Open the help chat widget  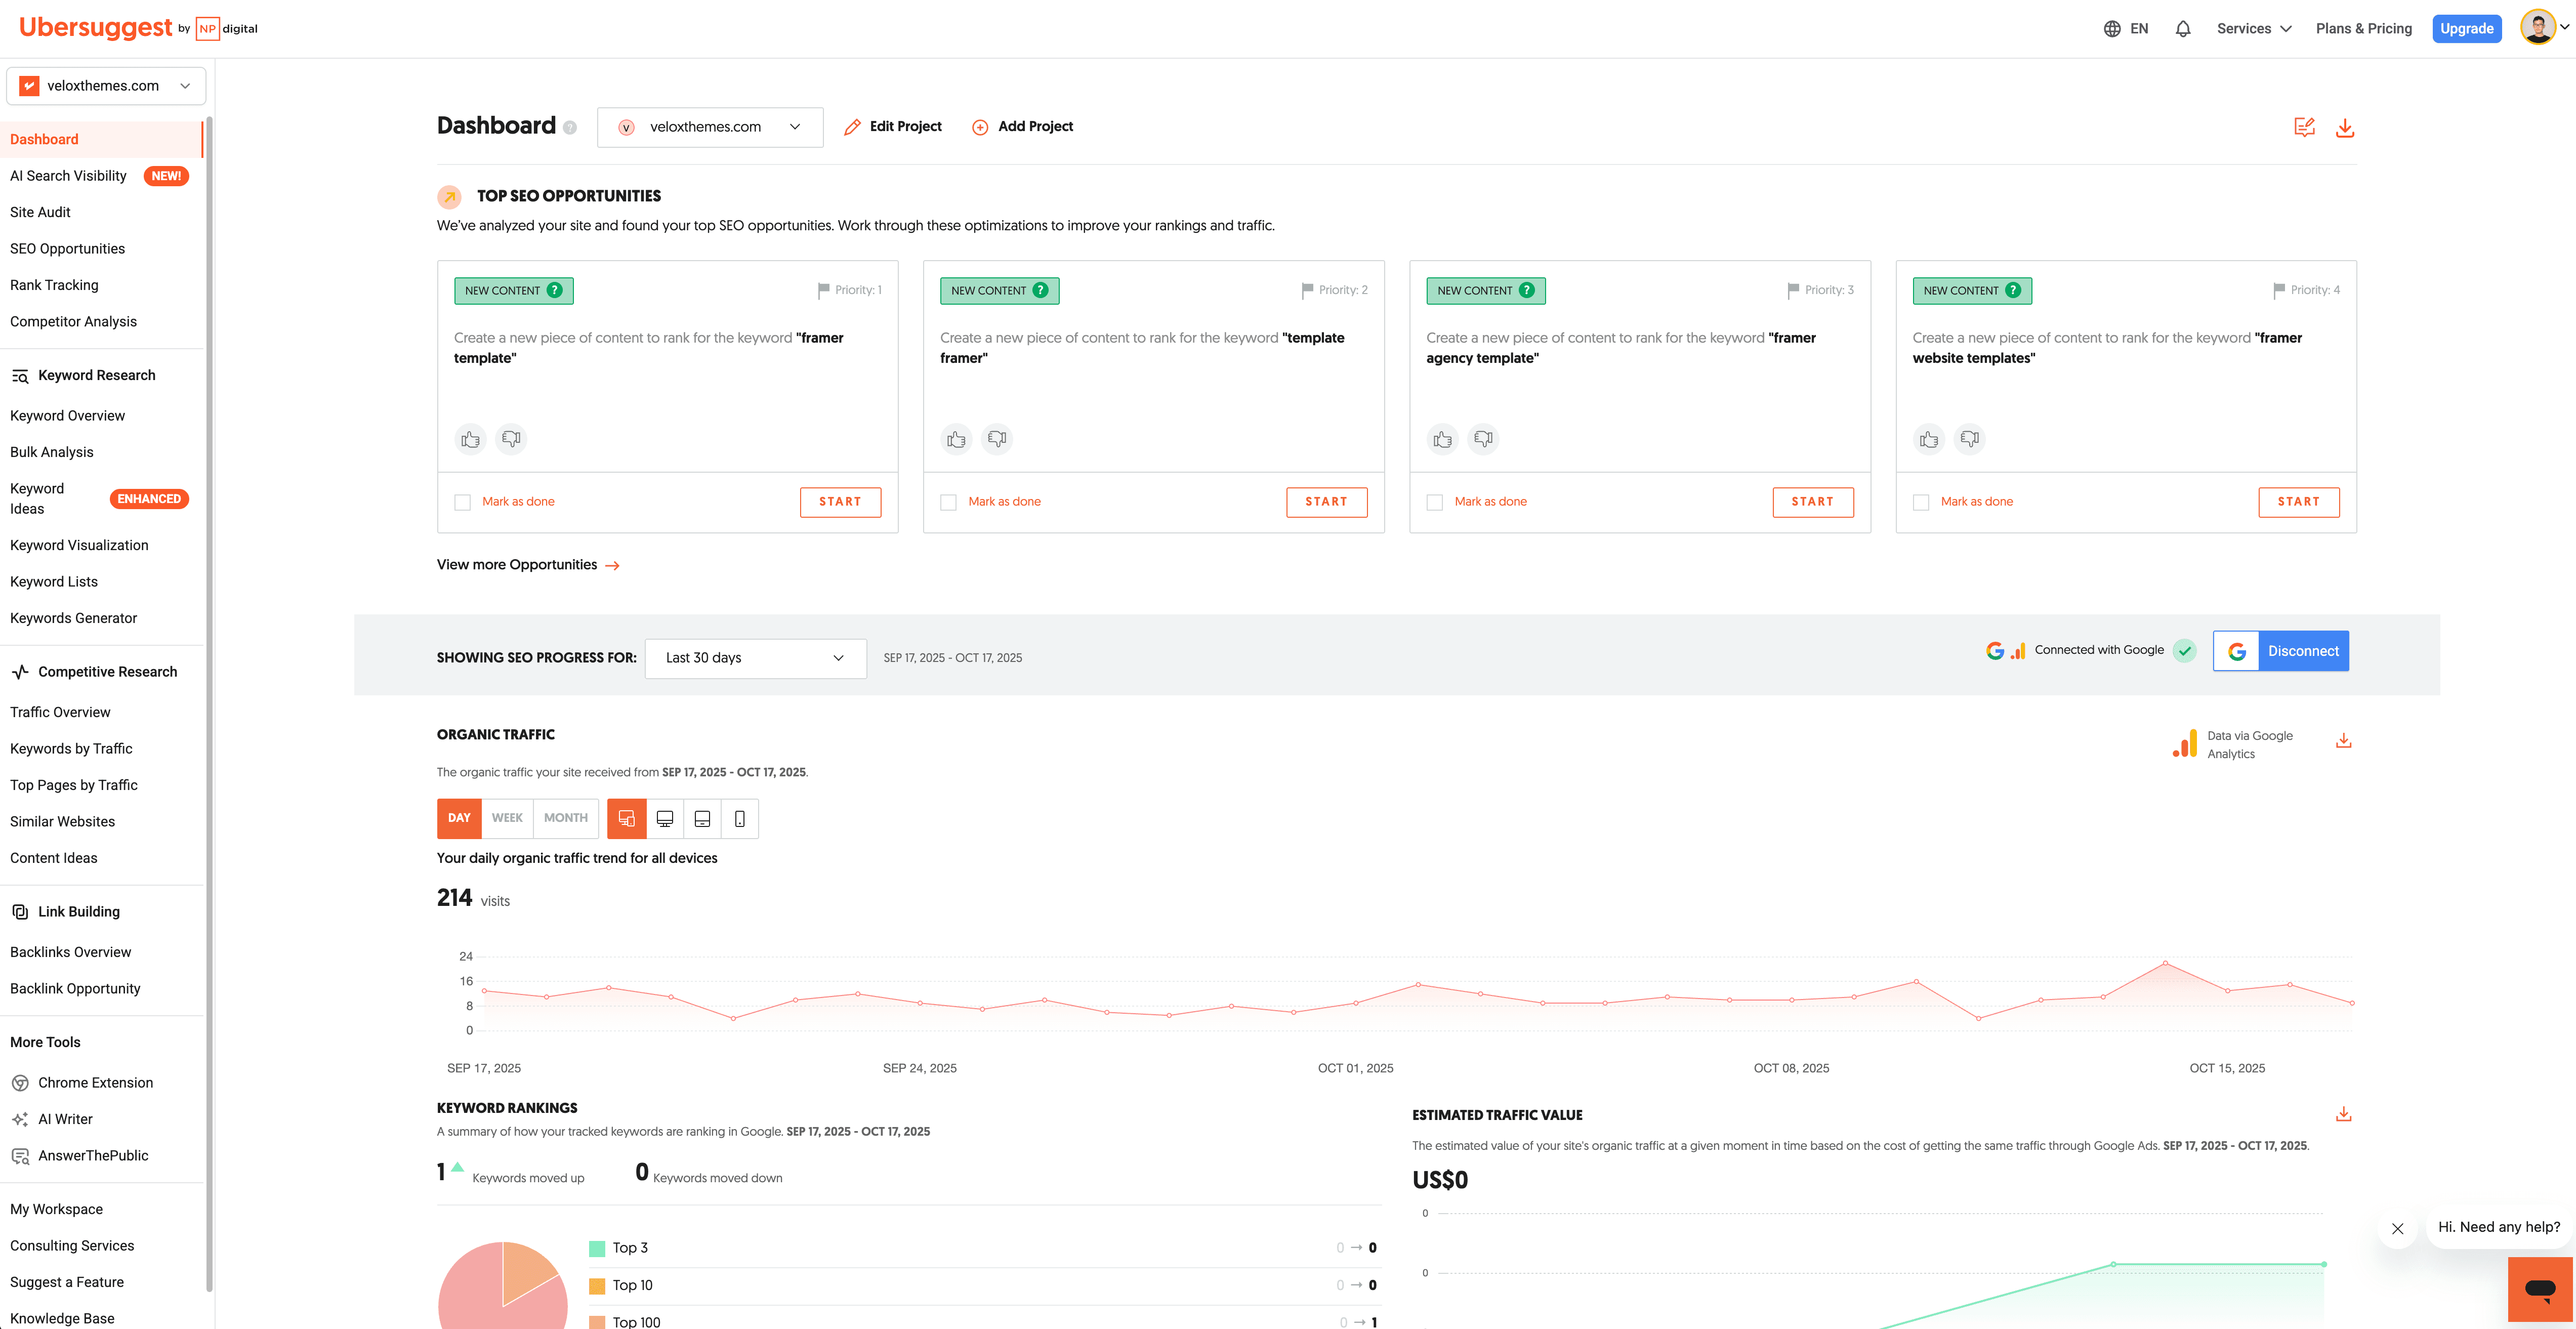[2541, 1290]
